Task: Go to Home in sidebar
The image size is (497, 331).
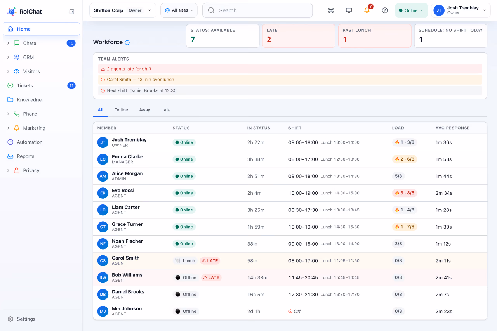Action: [42, 29]
